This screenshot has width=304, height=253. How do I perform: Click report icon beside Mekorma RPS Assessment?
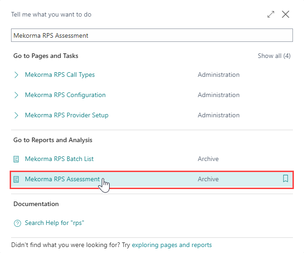click(16, 179)
